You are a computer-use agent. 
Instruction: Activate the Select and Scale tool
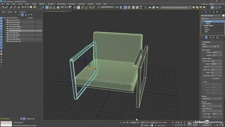click(54, 7)
